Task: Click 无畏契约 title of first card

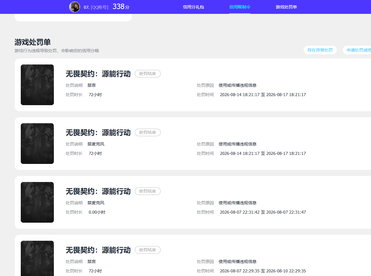Action: point(98,74)
